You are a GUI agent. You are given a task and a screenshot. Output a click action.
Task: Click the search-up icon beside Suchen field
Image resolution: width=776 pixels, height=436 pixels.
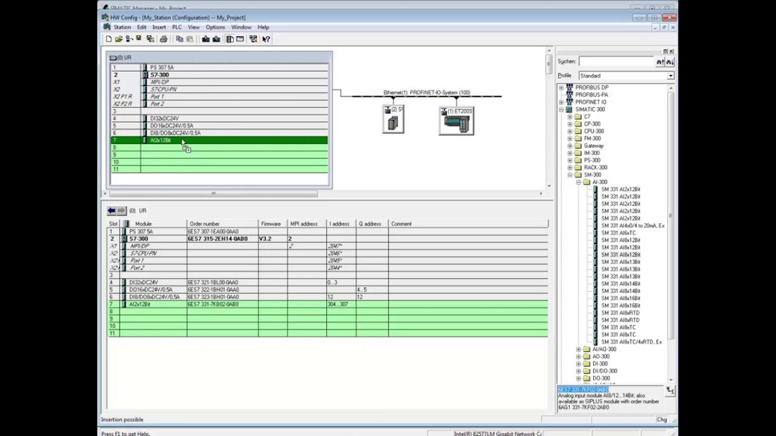(660, 61)
